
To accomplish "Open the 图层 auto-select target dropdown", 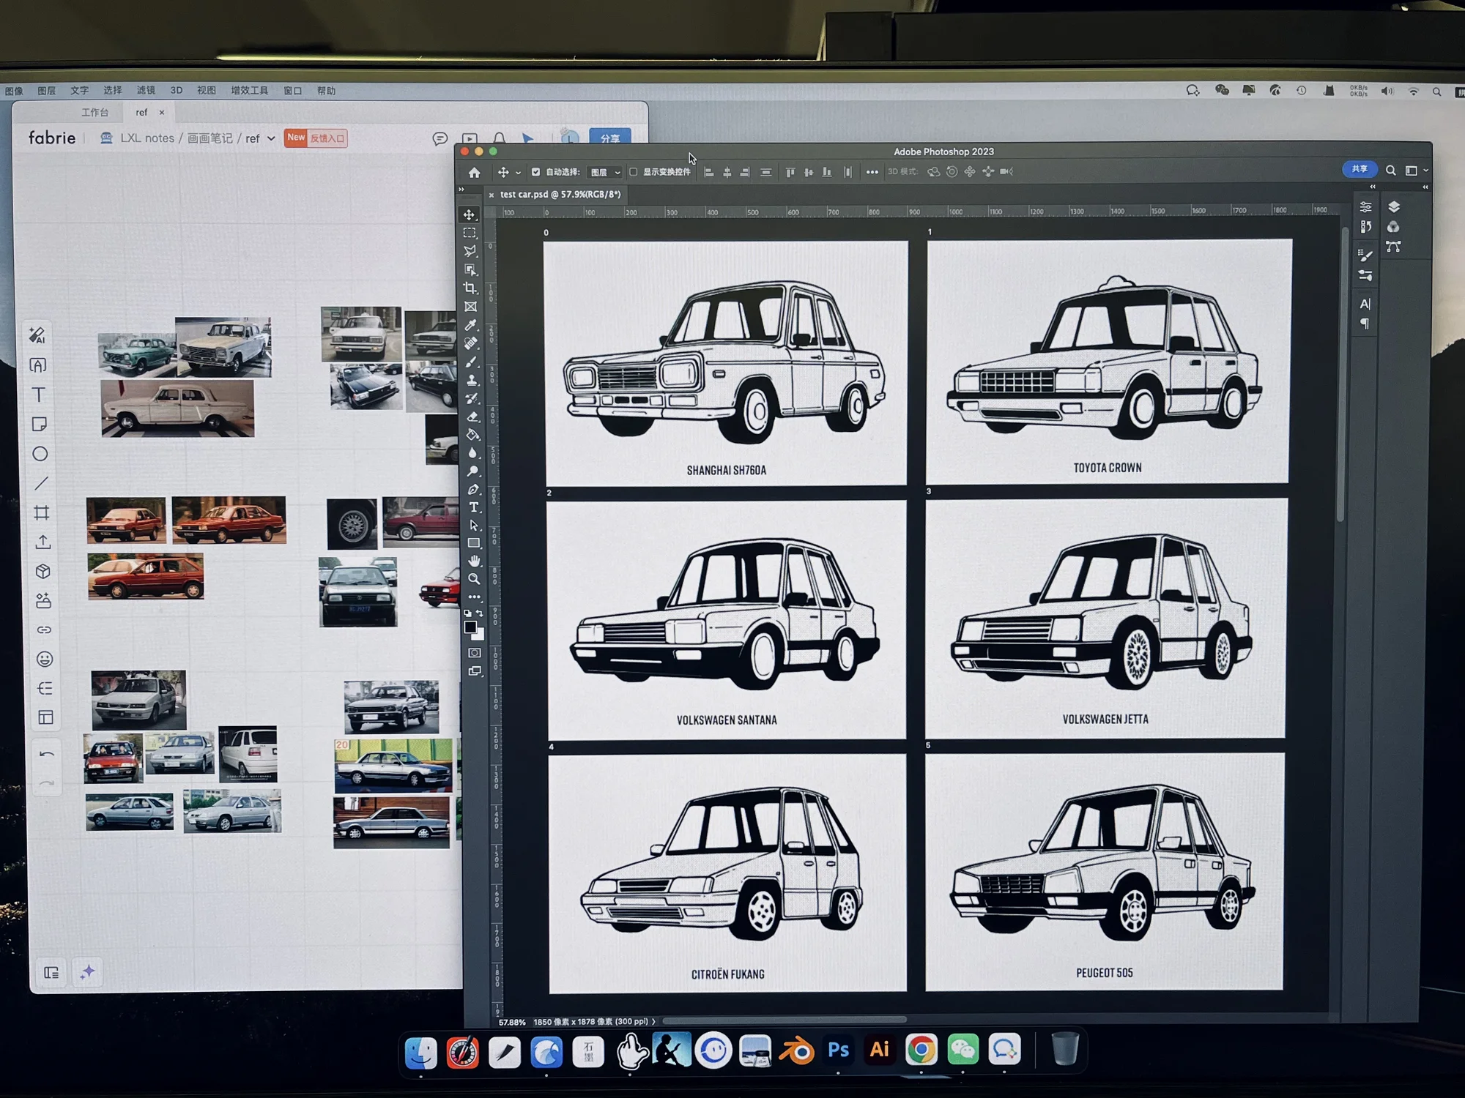I will [606, 172].
